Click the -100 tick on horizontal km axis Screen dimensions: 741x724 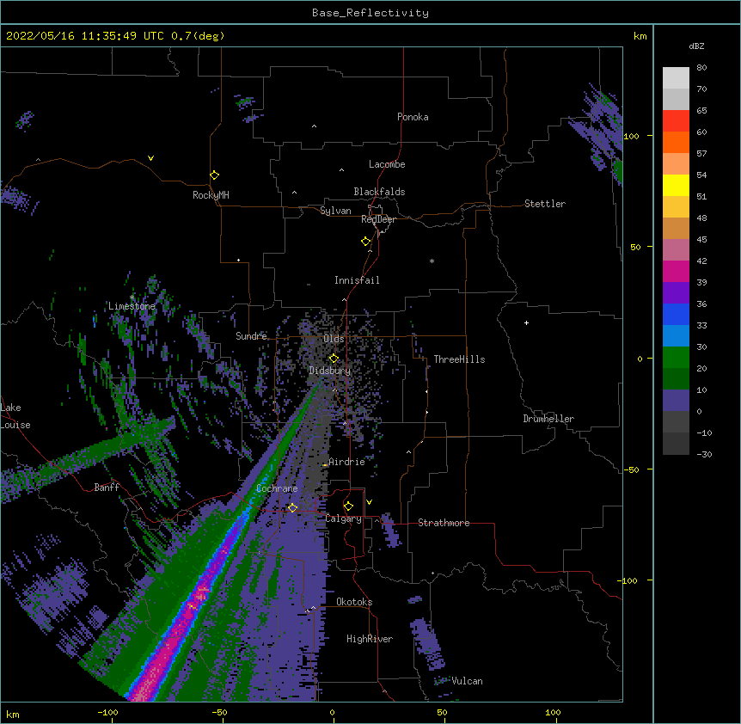tap(107, 712)
